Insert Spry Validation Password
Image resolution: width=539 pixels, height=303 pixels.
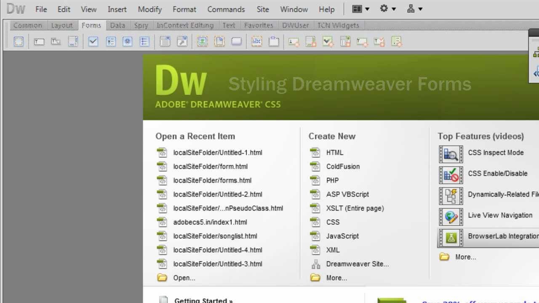(362, 41)
